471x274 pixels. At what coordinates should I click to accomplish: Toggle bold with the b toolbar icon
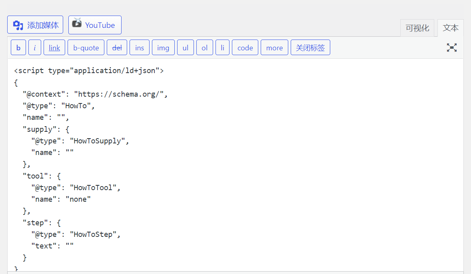click(18, 47)
